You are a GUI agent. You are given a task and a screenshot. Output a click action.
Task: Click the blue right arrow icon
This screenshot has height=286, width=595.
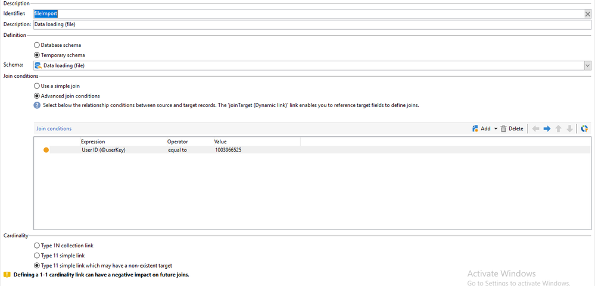pyautogui.click(x=547, y=128)
